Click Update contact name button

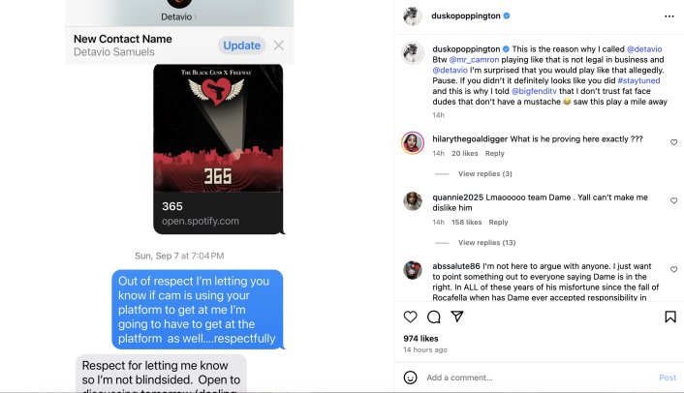click(x=241, y=45)
